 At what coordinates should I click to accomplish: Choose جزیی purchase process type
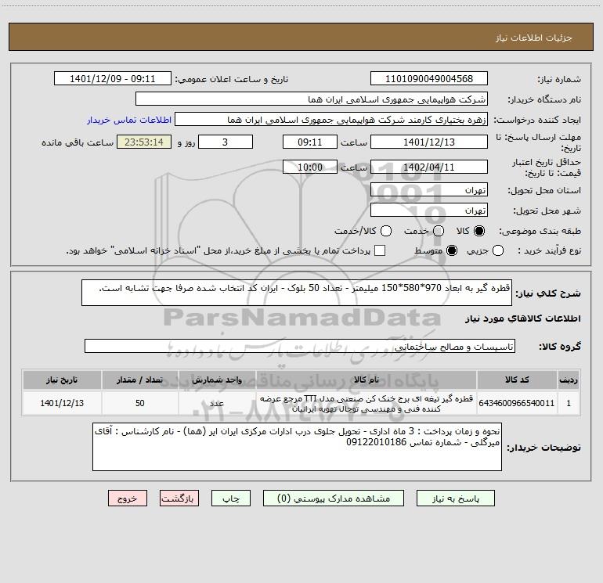(x=499, y=250)
